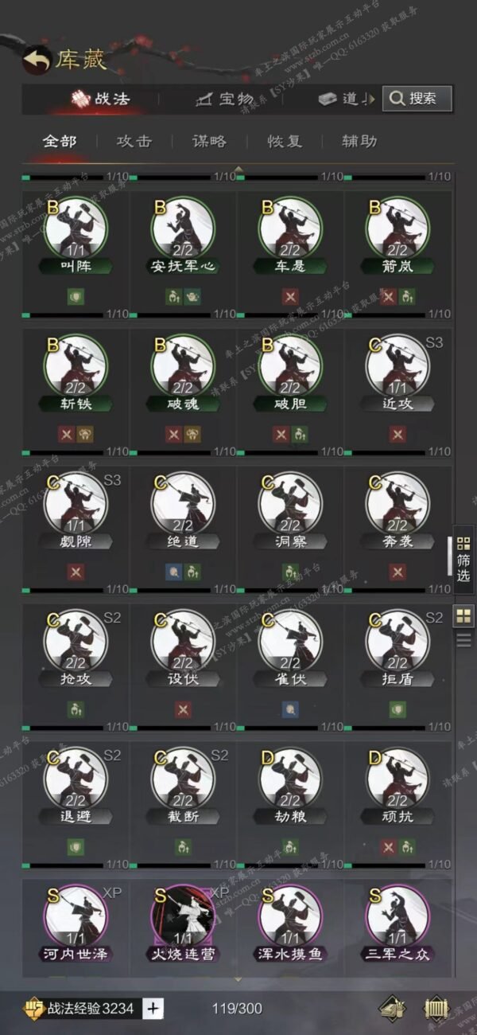Filter by the 谋略 category tab

[209, 141]
